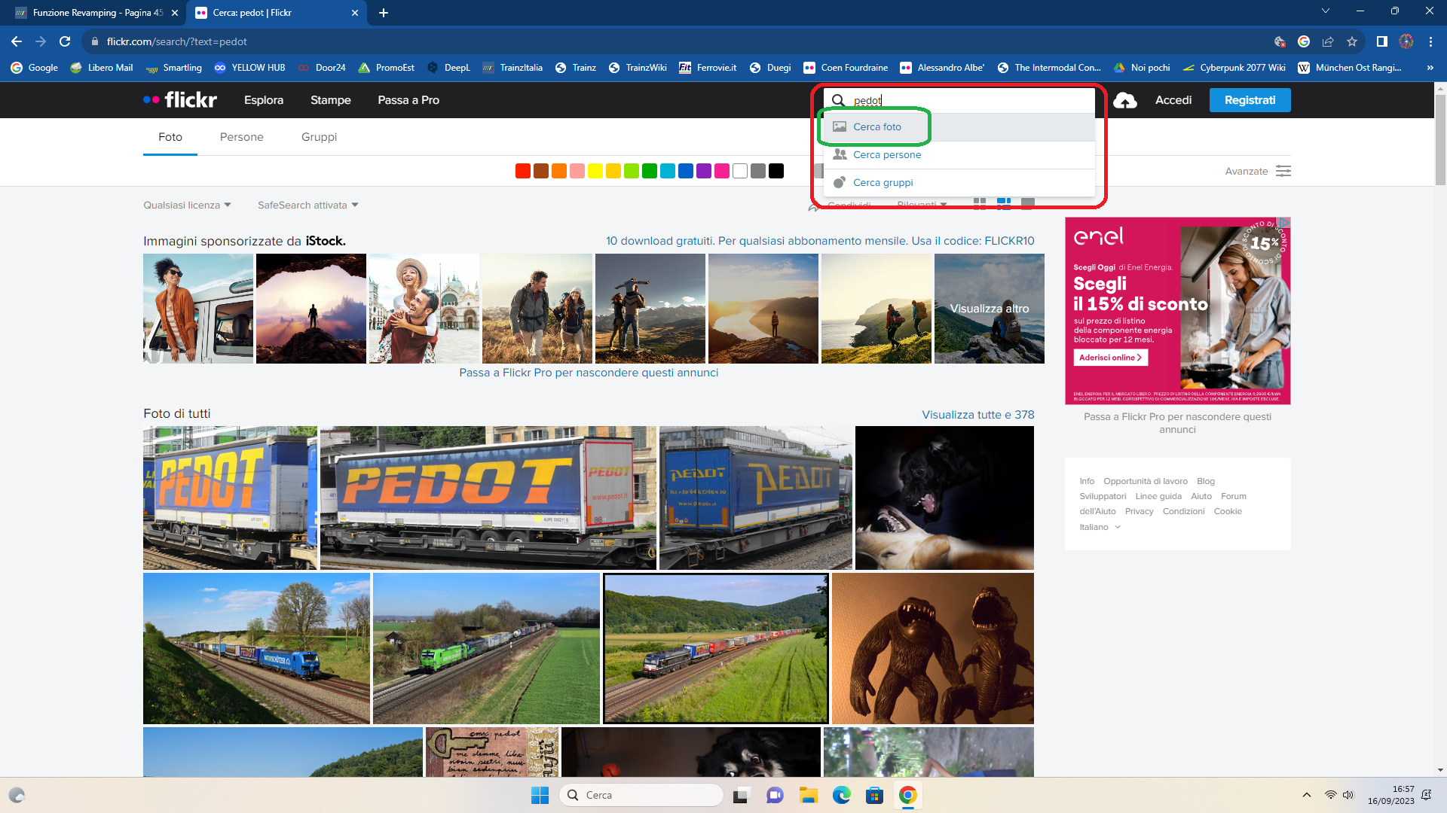Click the site lock icon in address bar
This screenshot has height=813, width=1447.
[94, 41]
